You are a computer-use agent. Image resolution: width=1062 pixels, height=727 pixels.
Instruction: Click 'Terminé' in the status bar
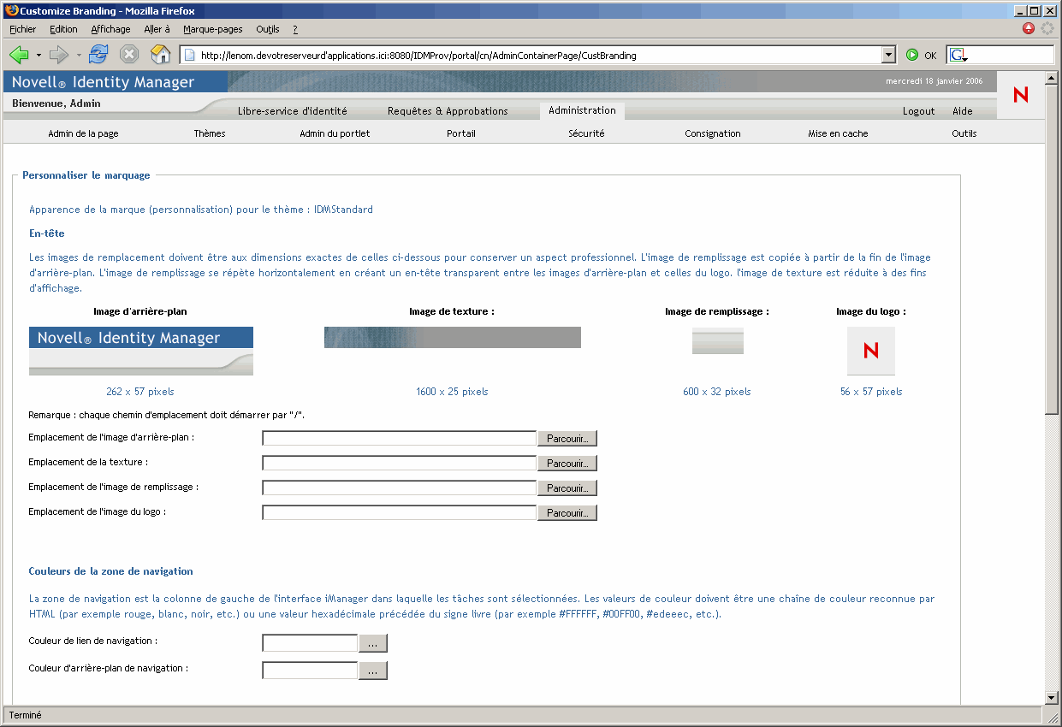tap(26, 715)
